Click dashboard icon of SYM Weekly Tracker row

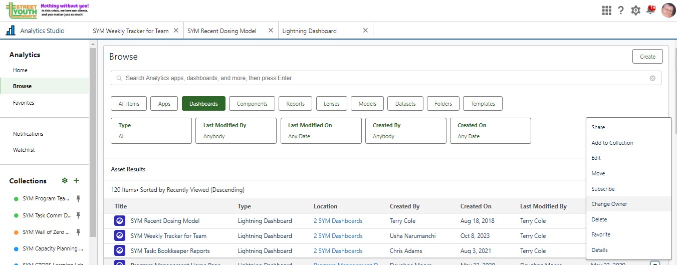pos(120,236)
